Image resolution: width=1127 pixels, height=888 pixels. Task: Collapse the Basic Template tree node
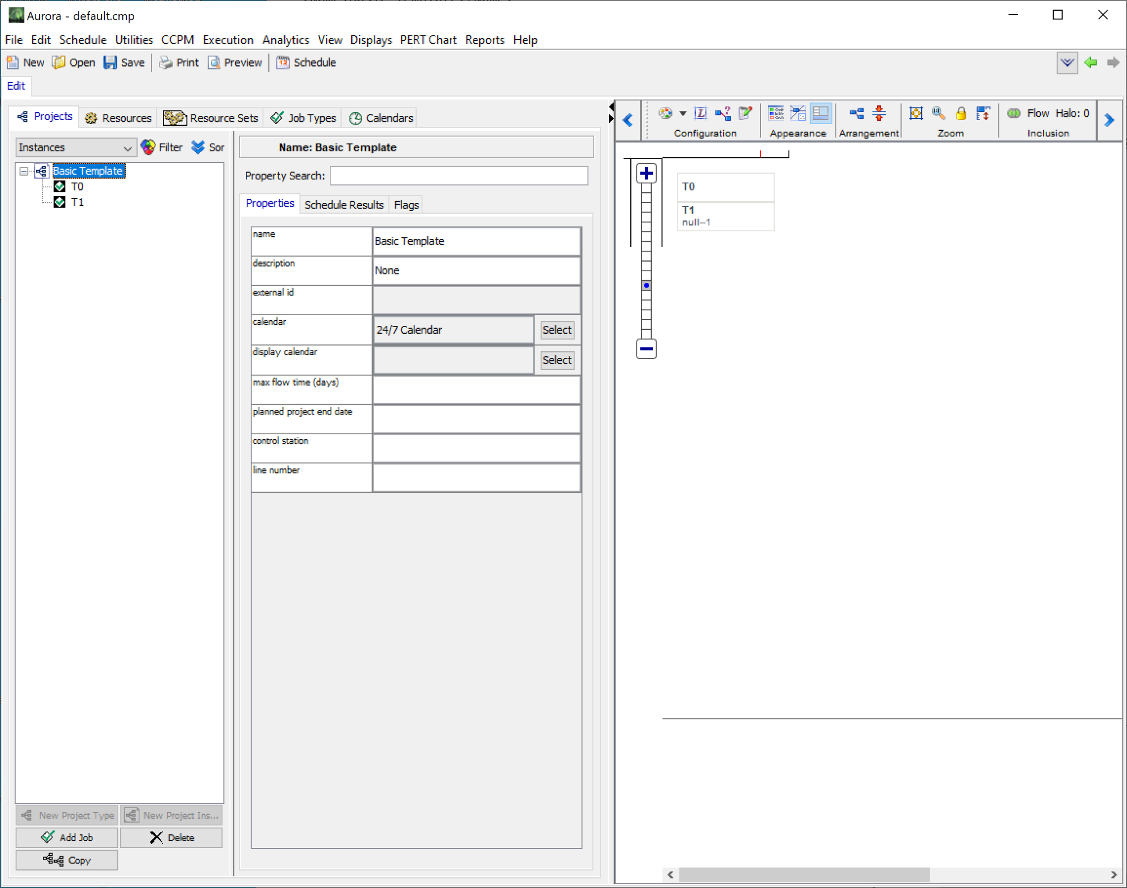click(24, 171)
